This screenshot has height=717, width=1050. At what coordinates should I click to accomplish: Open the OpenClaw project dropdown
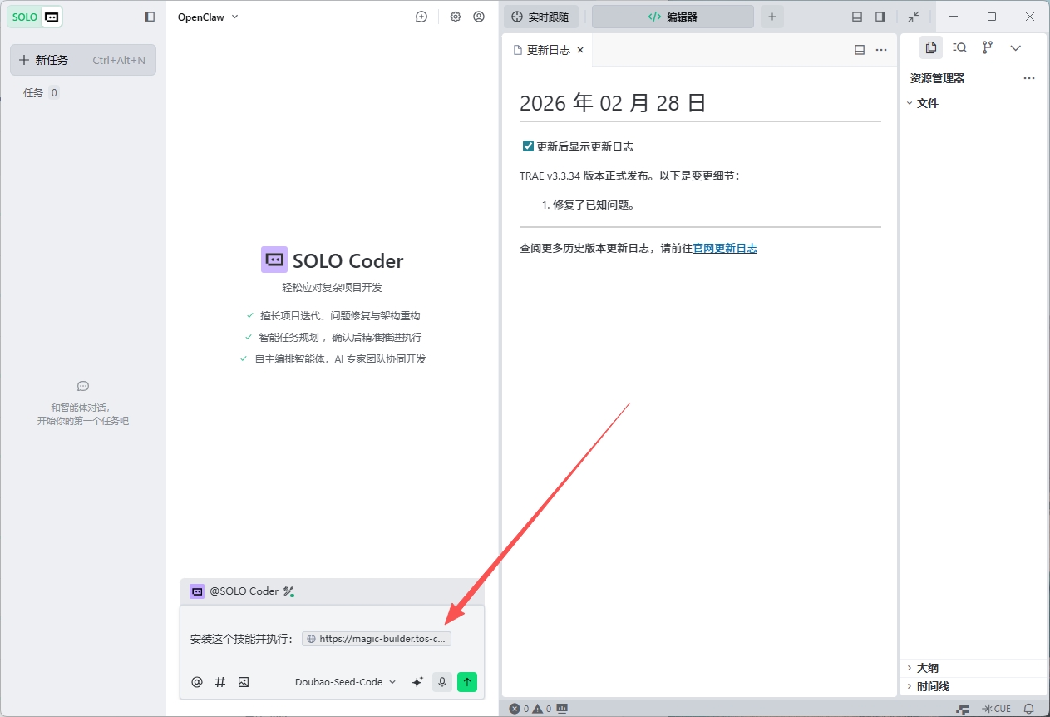pyautogui.click(x=208, y=17)
